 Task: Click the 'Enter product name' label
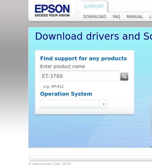63,66
